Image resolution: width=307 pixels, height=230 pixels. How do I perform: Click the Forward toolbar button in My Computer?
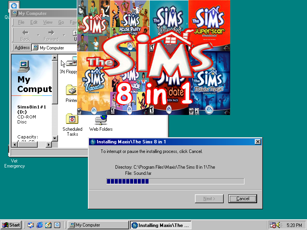point(51,35)
